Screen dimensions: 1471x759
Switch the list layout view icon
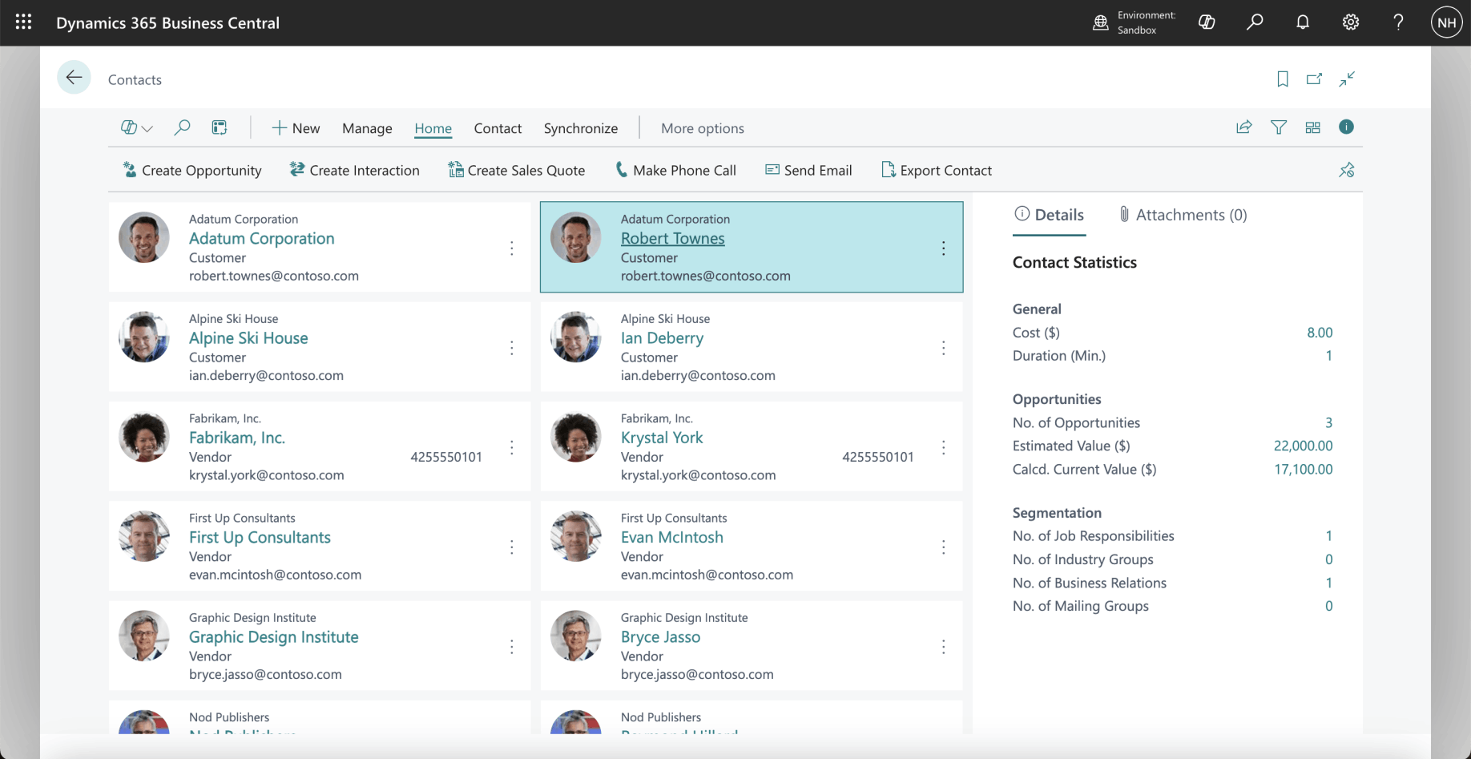(x=1312, y=127)
